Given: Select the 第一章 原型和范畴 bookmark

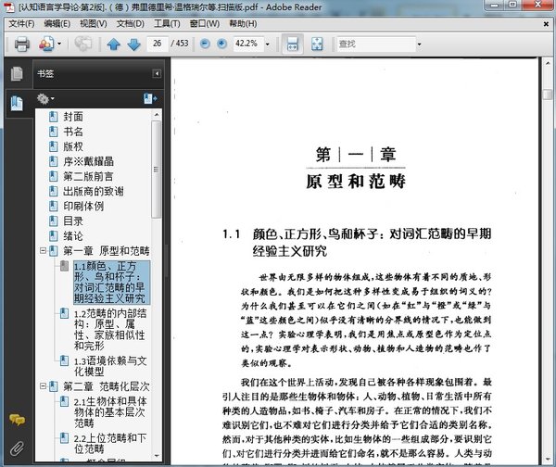Looking at the screenshot, I should point(107,251).
